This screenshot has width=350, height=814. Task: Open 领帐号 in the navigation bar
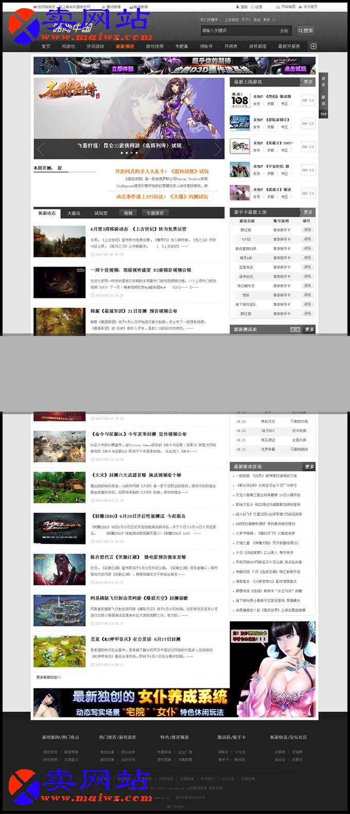(x=206, y=46)
